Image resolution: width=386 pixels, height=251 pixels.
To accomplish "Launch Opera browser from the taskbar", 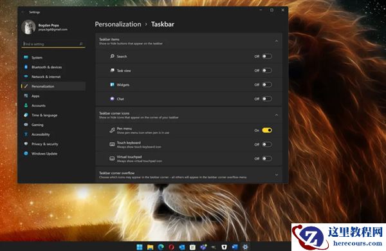I will (171, 246).
